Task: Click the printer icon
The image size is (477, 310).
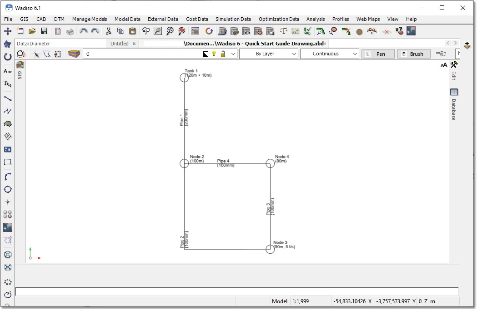Action: [x=70, y=31]
